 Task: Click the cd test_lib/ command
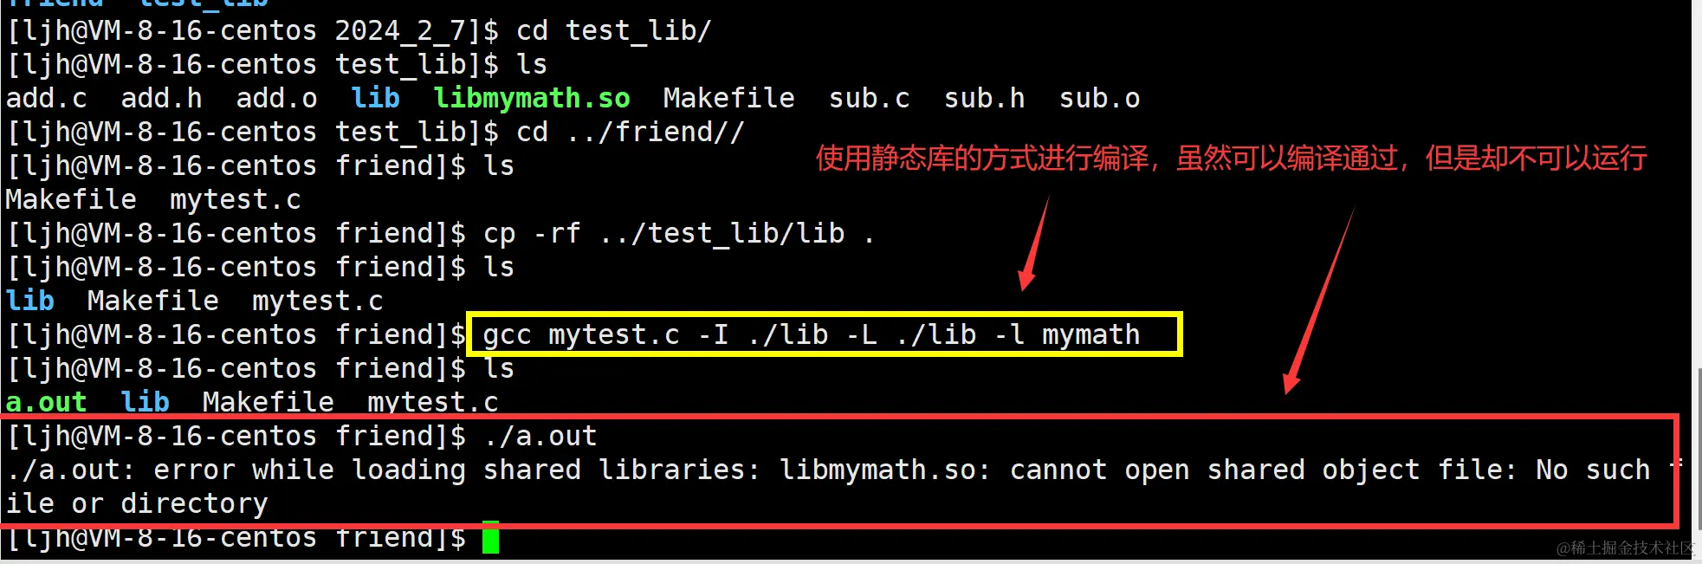[x=614, y=30]
